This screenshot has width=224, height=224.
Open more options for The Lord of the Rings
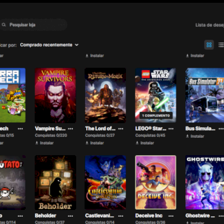(121, 129)
